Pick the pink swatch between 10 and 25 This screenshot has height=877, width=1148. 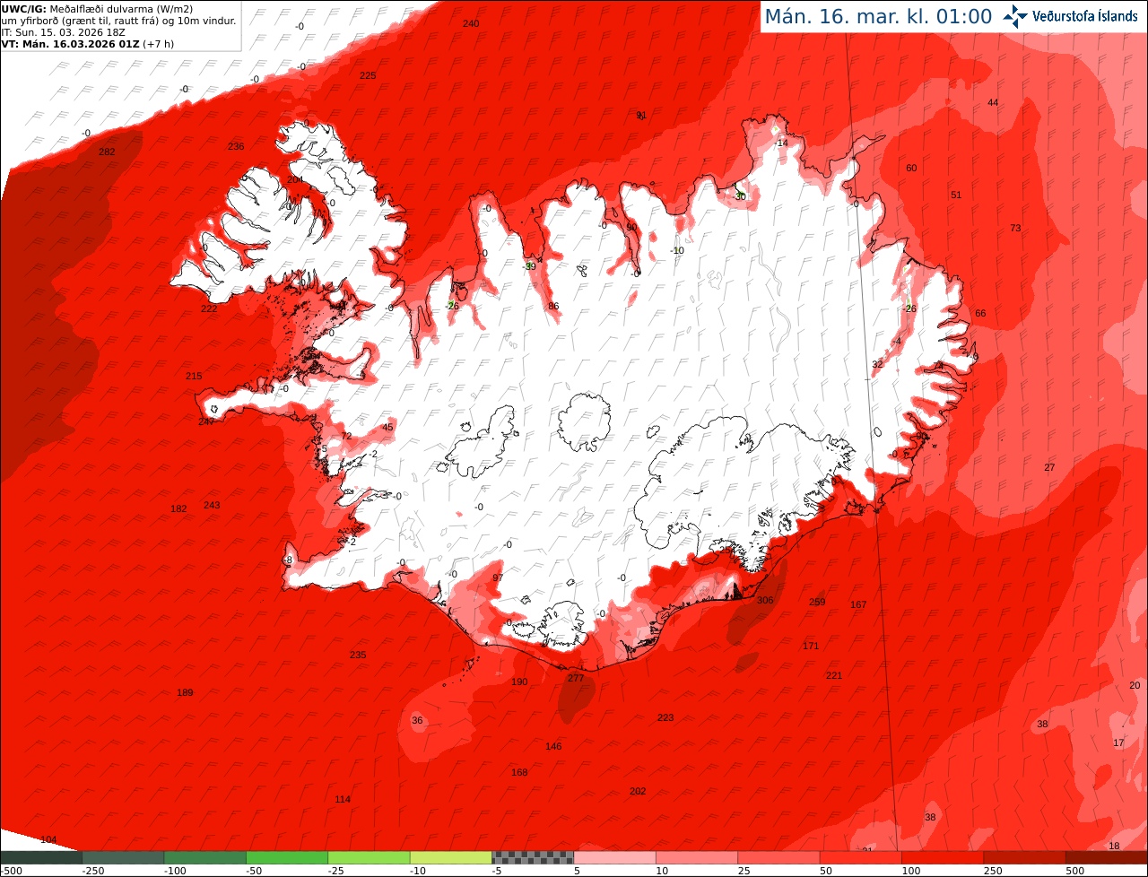tap(696, 857)
